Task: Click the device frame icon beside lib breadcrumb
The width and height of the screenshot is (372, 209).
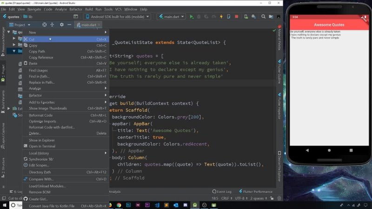Action: point(76,17)
